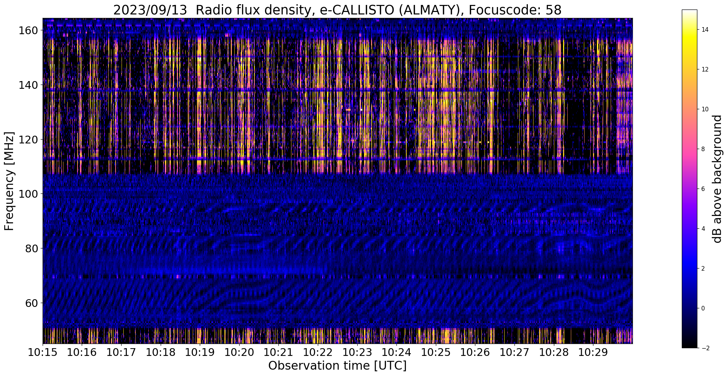Click the 'Observation time [UTC]' axis label
Viewport: 728px width, 376px height.
pyautogui.click(x=337, y=366)
